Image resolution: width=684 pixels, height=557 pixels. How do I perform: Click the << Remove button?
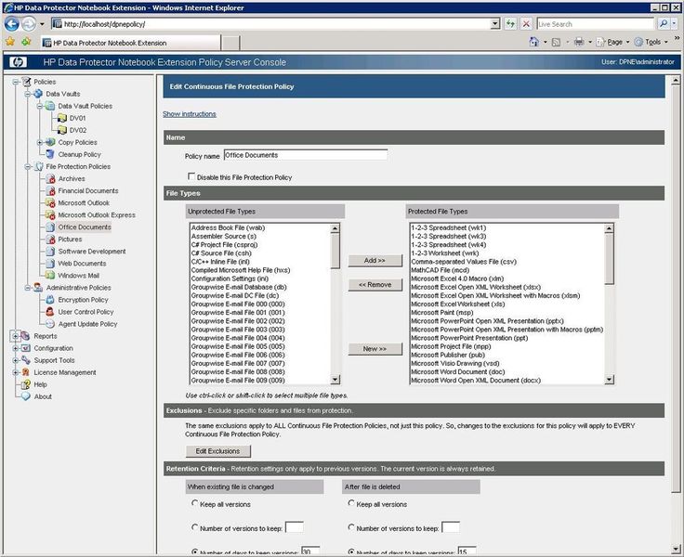[375, 285]
